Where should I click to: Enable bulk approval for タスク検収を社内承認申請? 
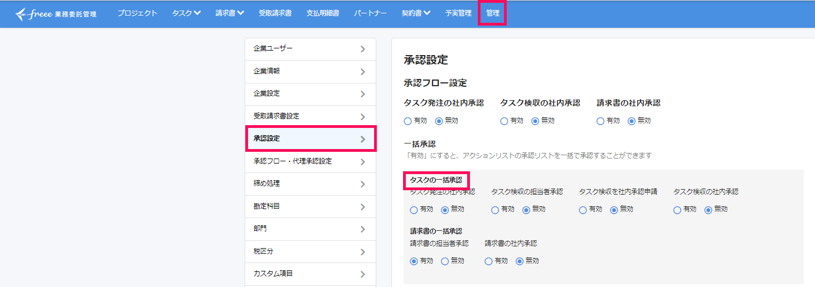(x=583, y=210)
